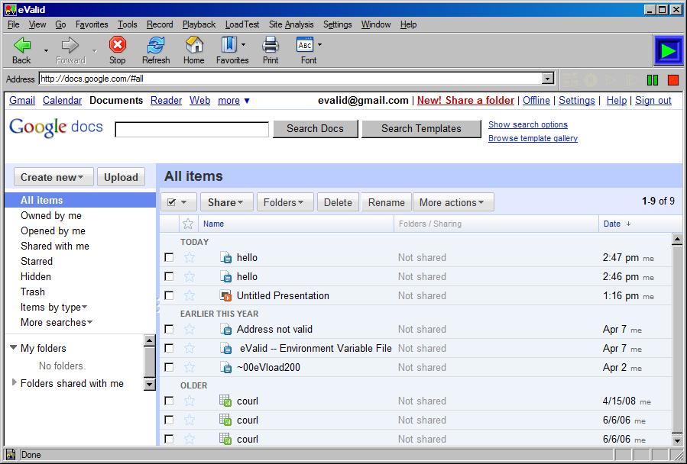Star the courl spreadsheet dated 4/15/08

190,401
